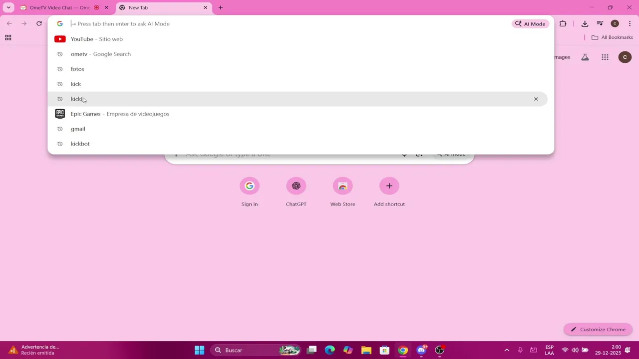This screenshot has width=639, height=359.
Task: Open the Chrome Downloads icon
Action: coord(585,23)
